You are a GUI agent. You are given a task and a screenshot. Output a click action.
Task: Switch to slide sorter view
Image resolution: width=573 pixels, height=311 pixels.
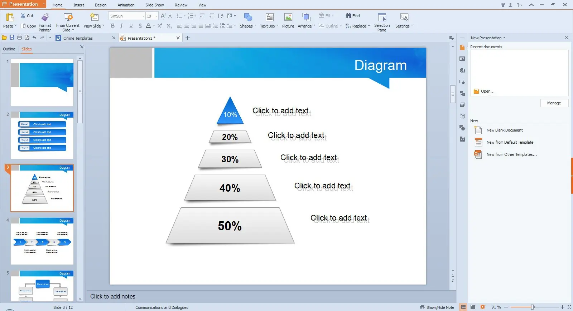(473, 307)
